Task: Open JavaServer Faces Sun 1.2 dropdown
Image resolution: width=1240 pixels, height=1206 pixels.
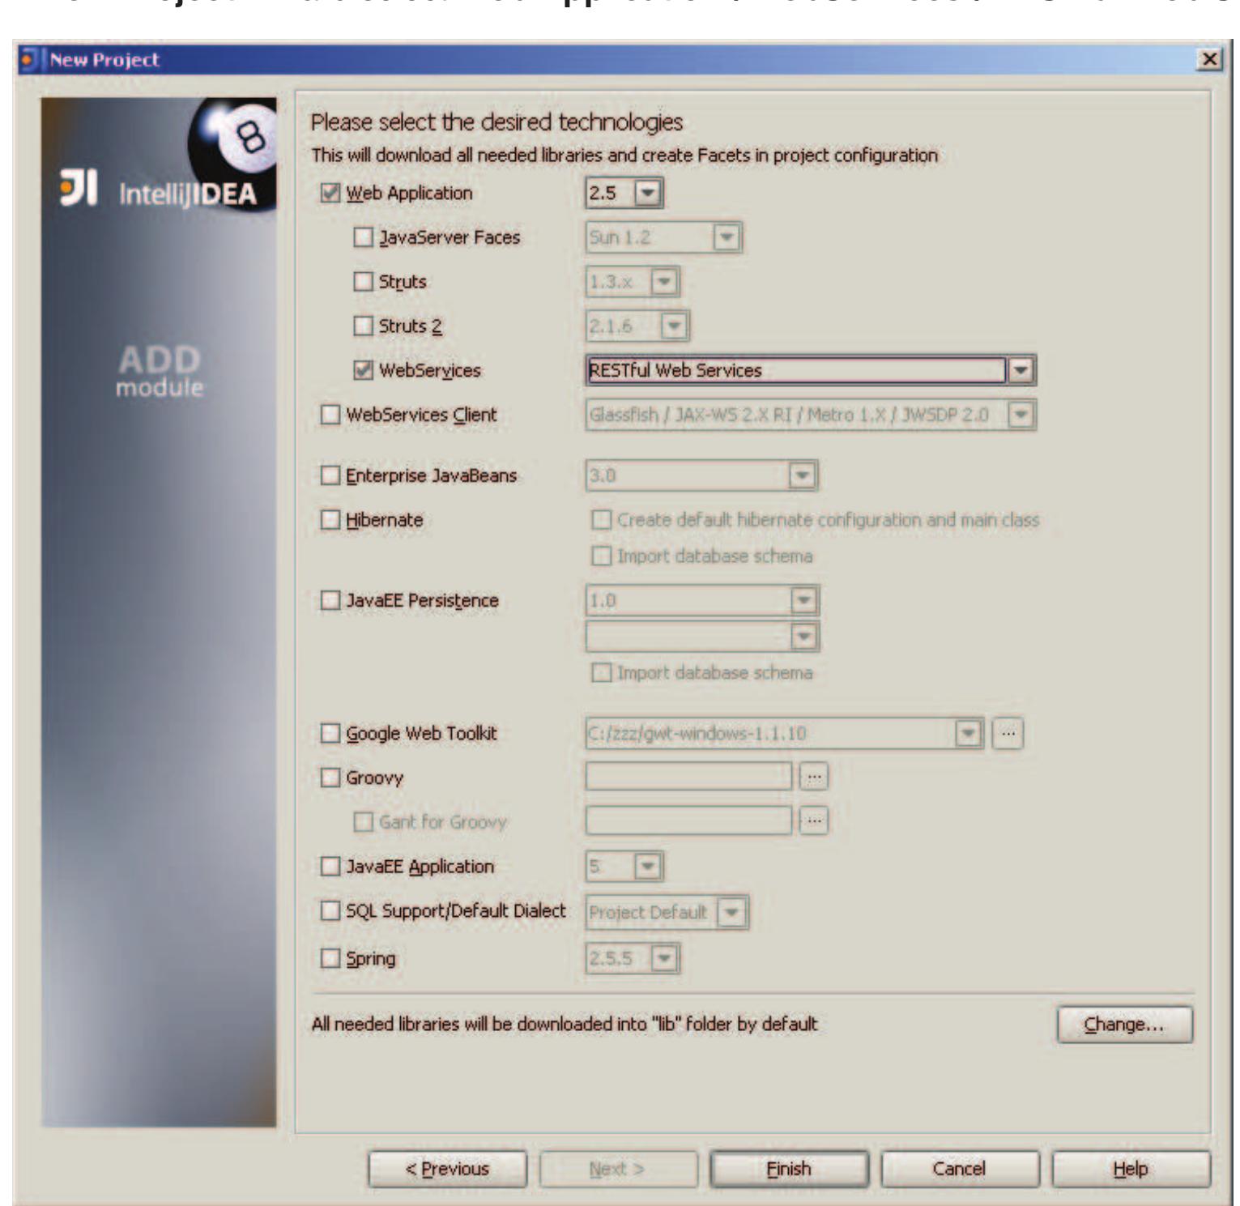Action: point(727,237)
